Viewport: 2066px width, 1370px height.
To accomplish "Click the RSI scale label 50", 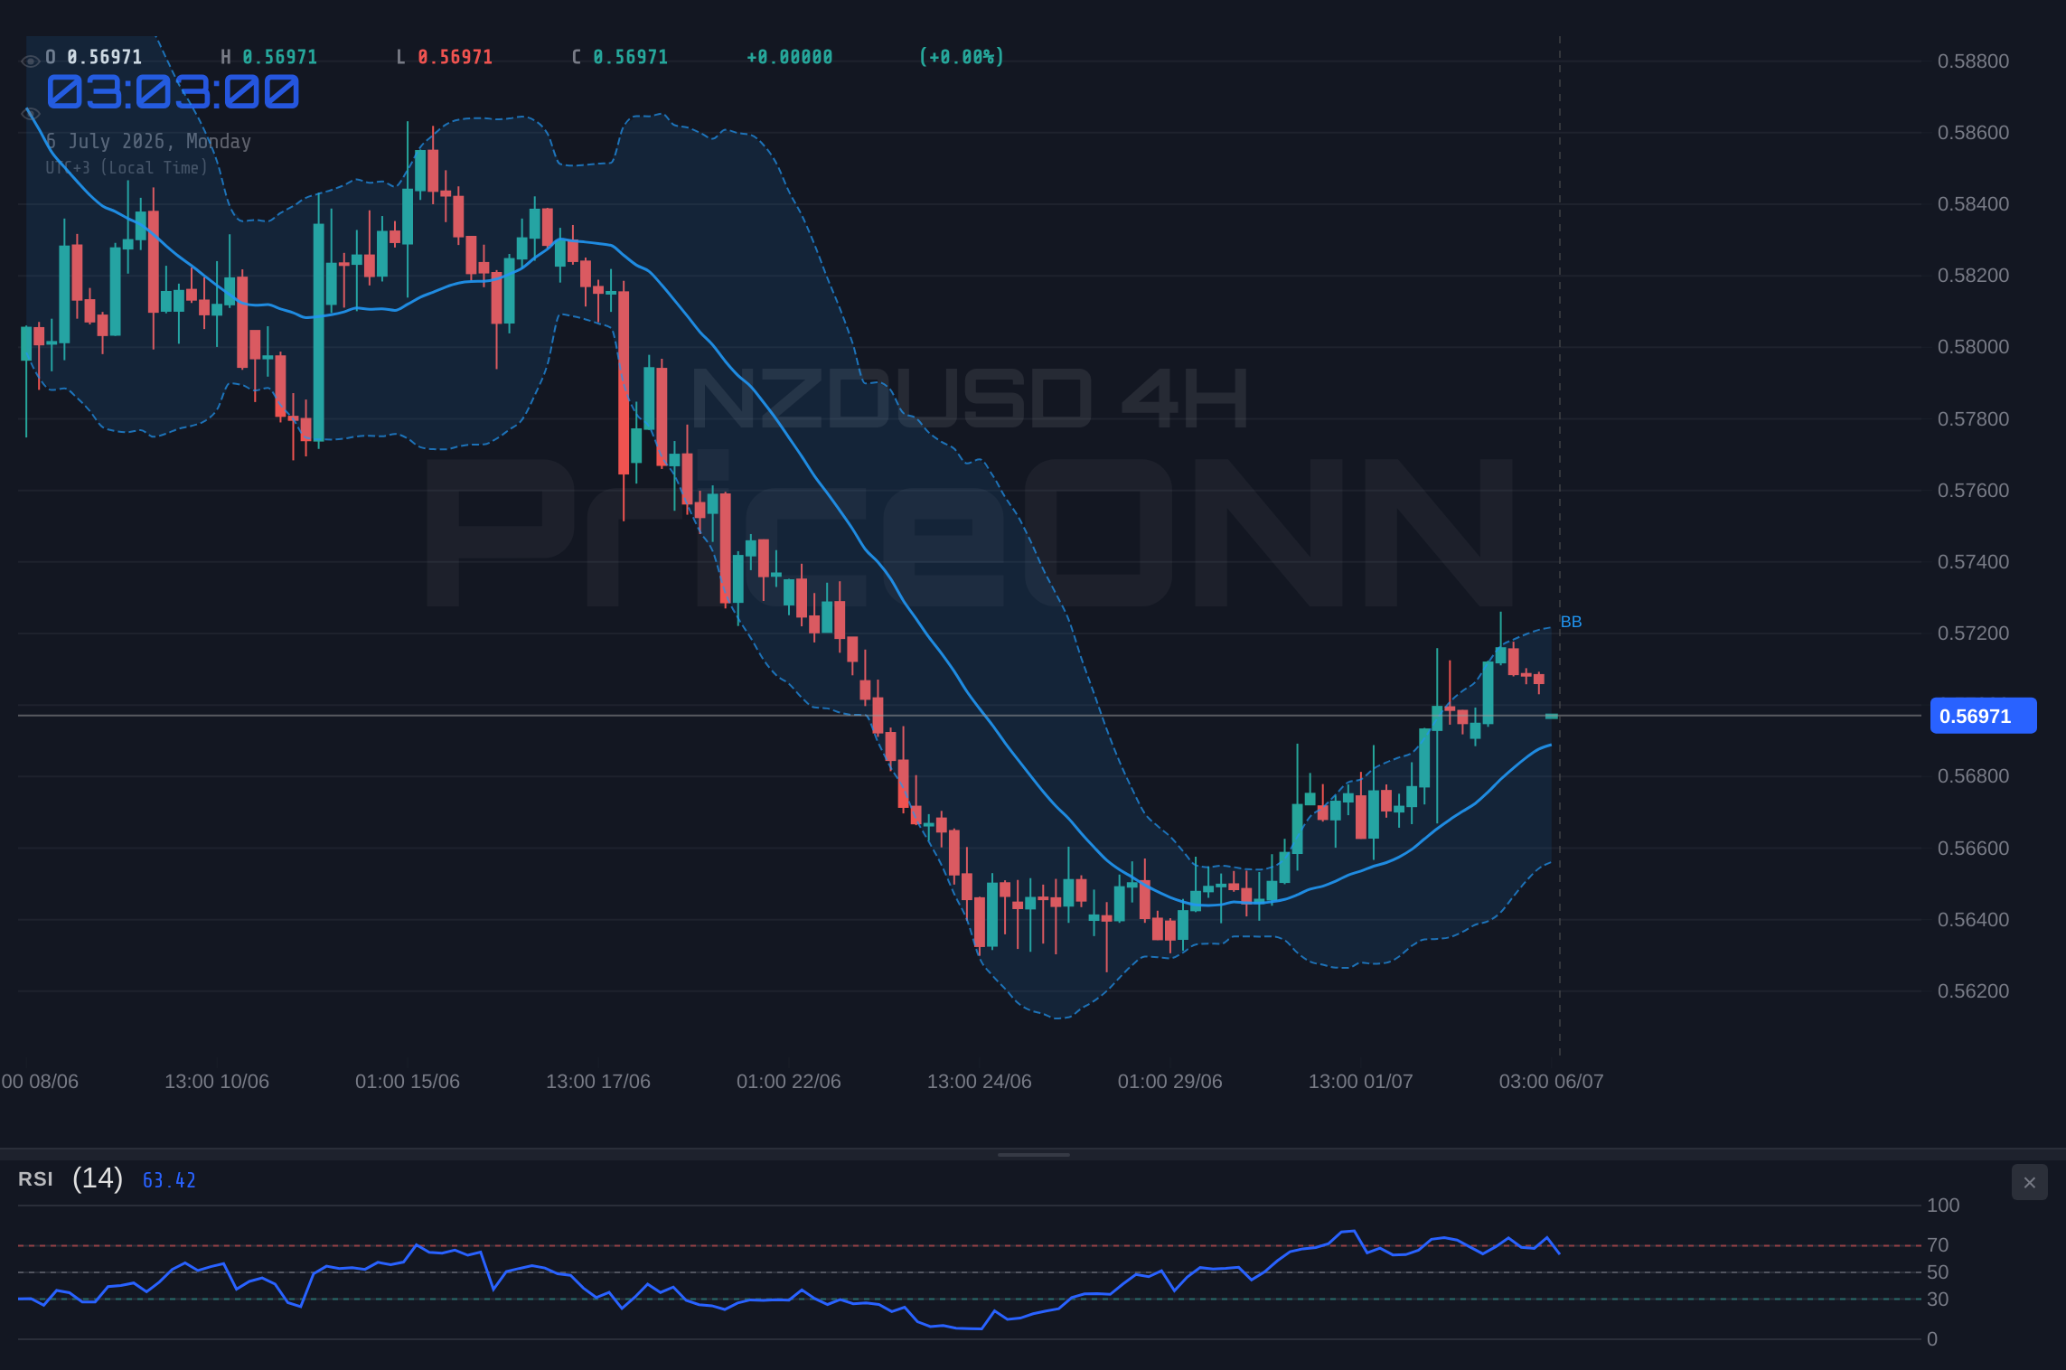I will coord(1938,1272).
